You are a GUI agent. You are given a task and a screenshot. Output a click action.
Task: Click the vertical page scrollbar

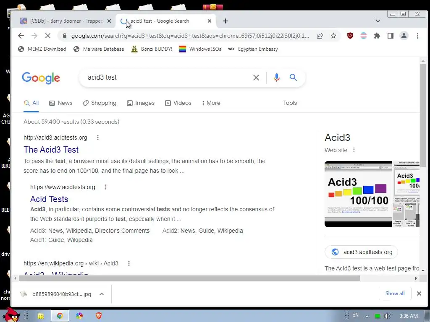(x=423, y=115)
